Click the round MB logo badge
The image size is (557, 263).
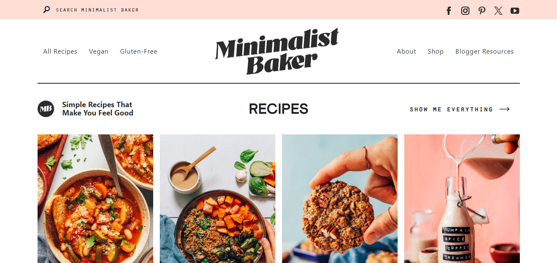(46, 109)
